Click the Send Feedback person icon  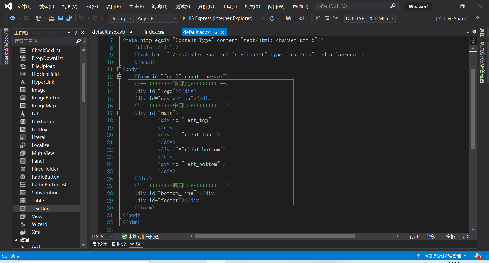478,18
